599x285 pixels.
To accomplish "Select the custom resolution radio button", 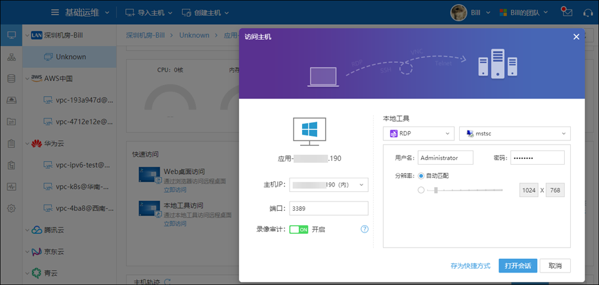I will click(x=422, y=190).
